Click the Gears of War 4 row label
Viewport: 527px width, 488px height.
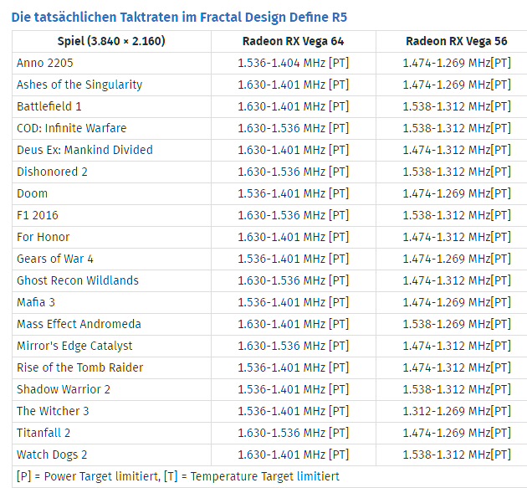point(54,259)
